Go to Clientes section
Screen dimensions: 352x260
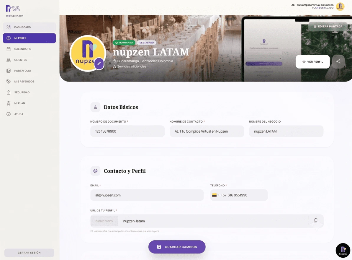pos(29,60)
